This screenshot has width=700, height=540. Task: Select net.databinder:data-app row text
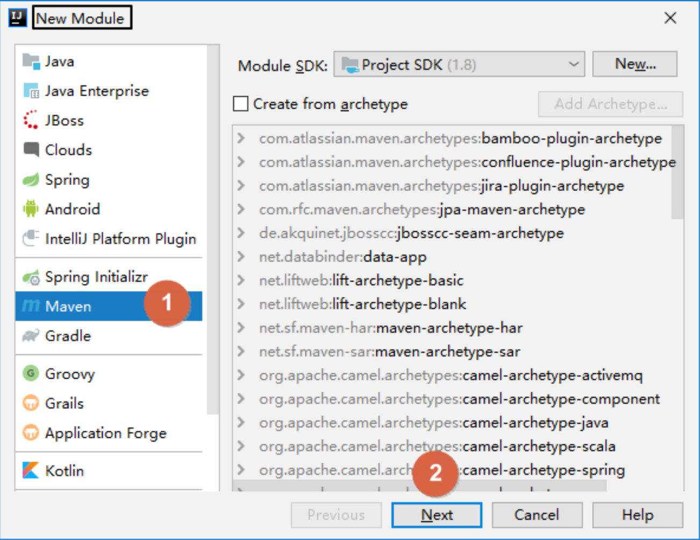(342, 257)
